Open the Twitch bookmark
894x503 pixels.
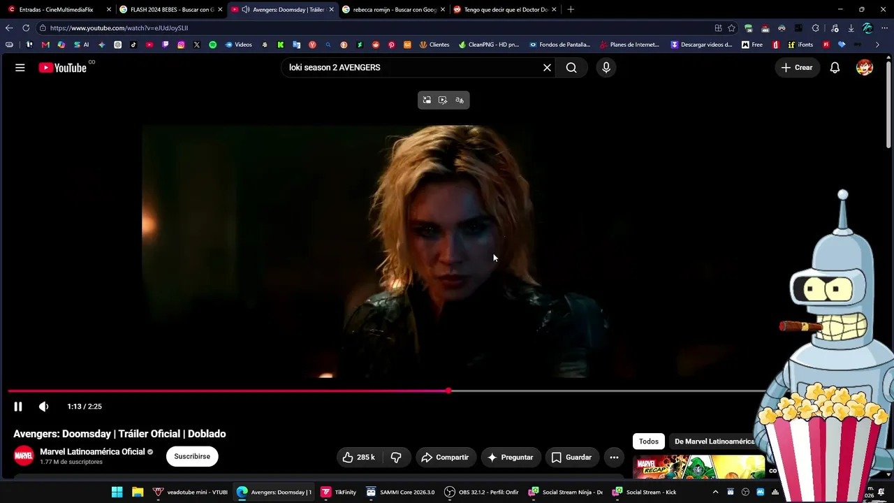click(166, 45)
